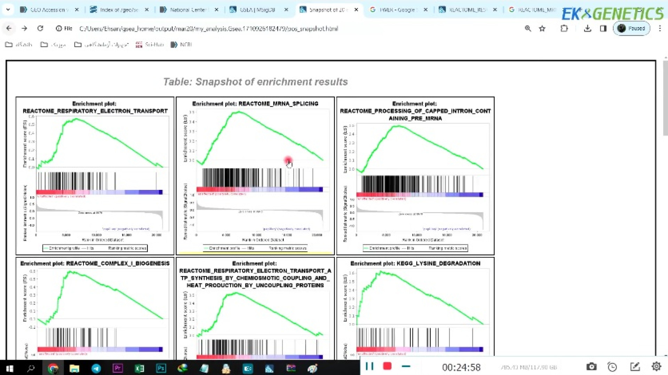
Task: Open the third bookmarks folder
Action: click(x=102, y=44)
